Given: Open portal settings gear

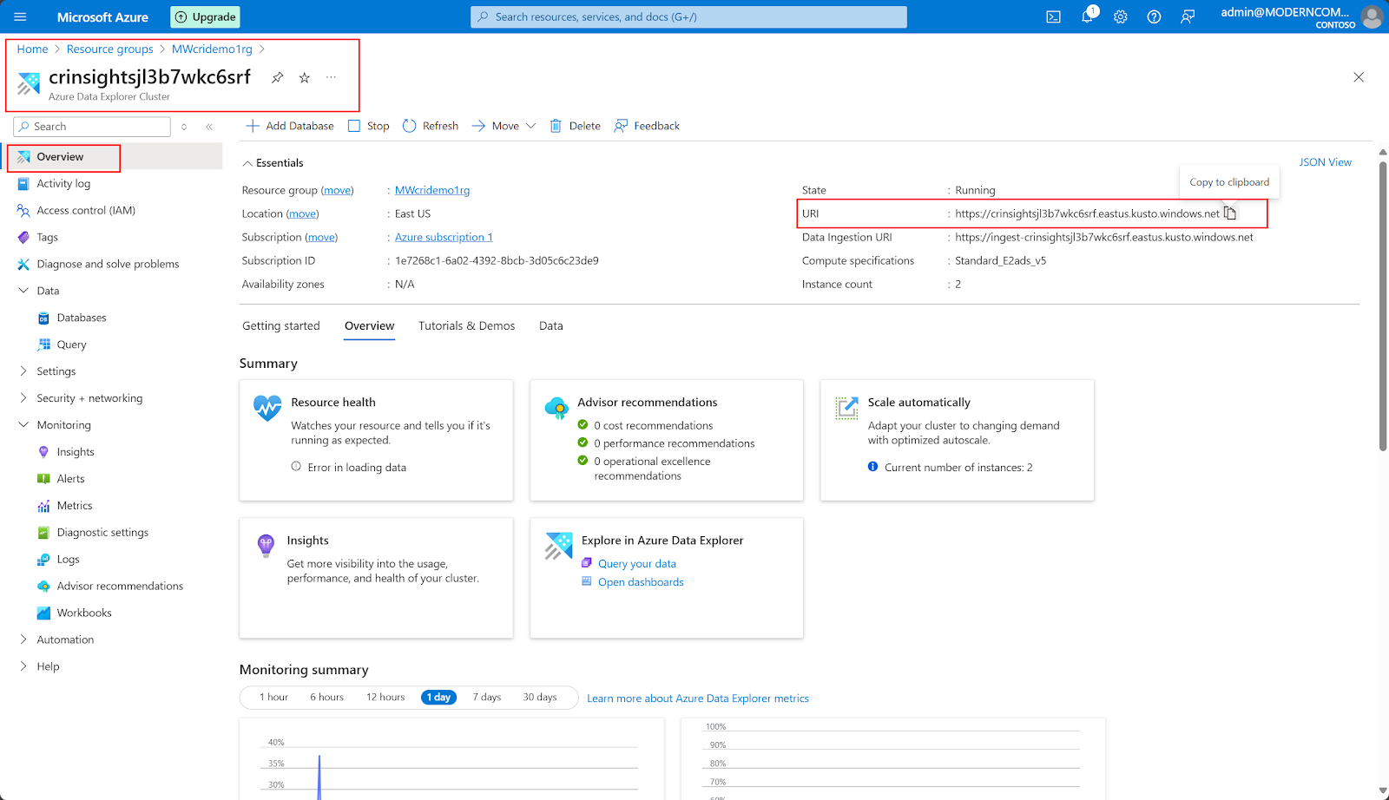Looking at the screenshot, I should click(1121, 16).
